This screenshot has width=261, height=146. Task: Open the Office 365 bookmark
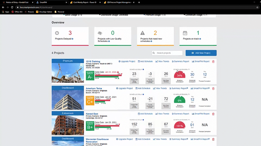tap(17, 12)
